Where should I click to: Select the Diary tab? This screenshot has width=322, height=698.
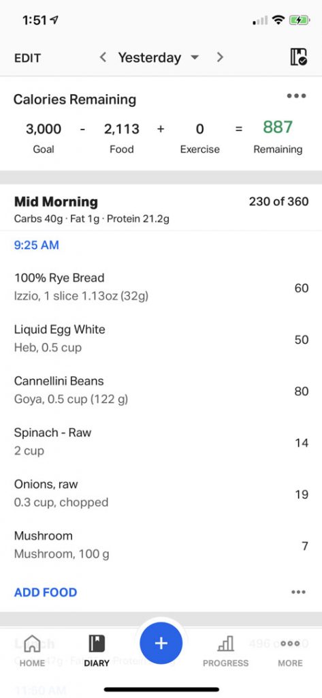pyautogui.click(x=97, y=651)
